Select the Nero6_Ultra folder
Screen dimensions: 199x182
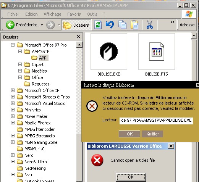click(x=36, y=162)
